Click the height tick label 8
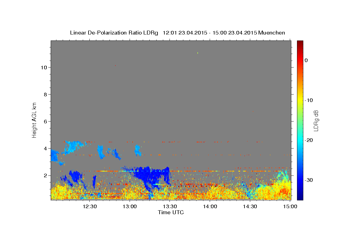360x240 pixels. click(45, 94)
